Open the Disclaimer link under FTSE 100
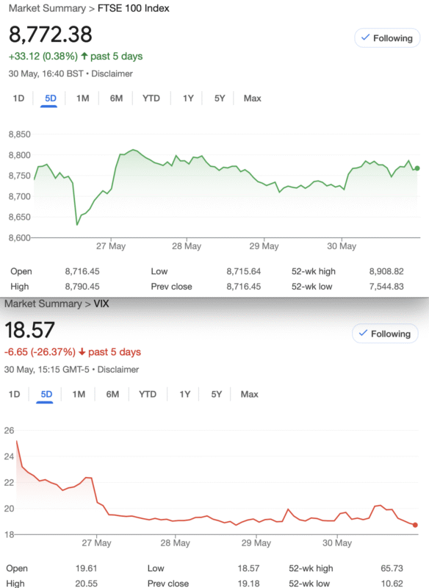 coord(112,73)
